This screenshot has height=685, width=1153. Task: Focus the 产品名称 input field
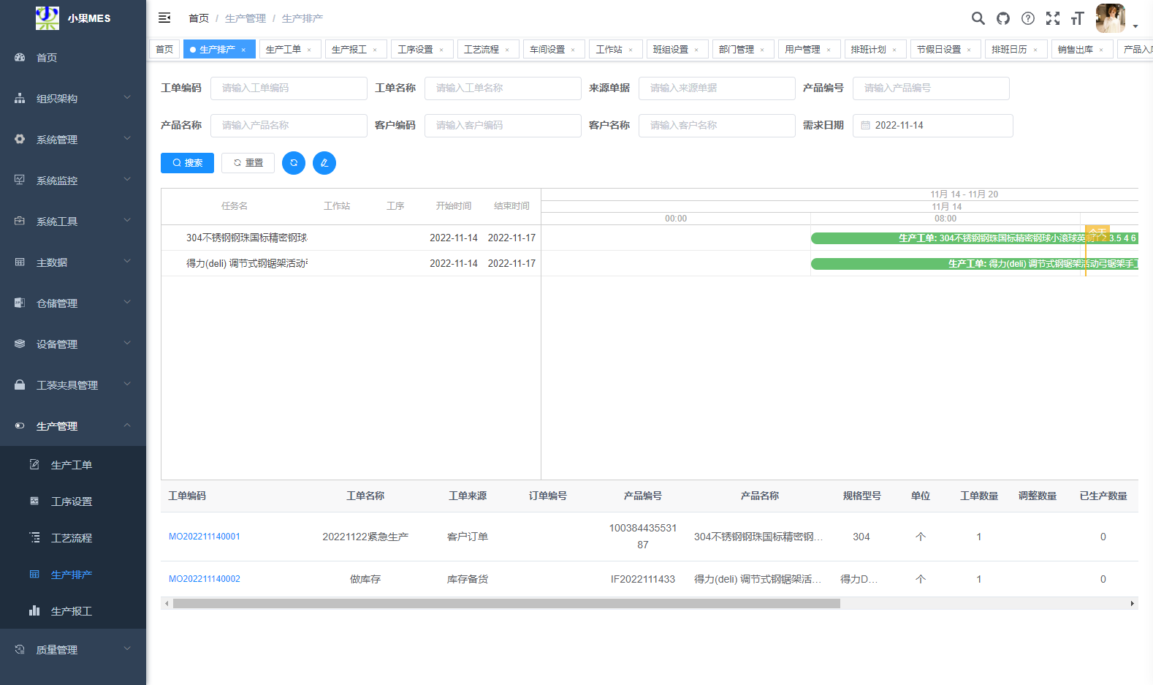click(x=289, y=125)
